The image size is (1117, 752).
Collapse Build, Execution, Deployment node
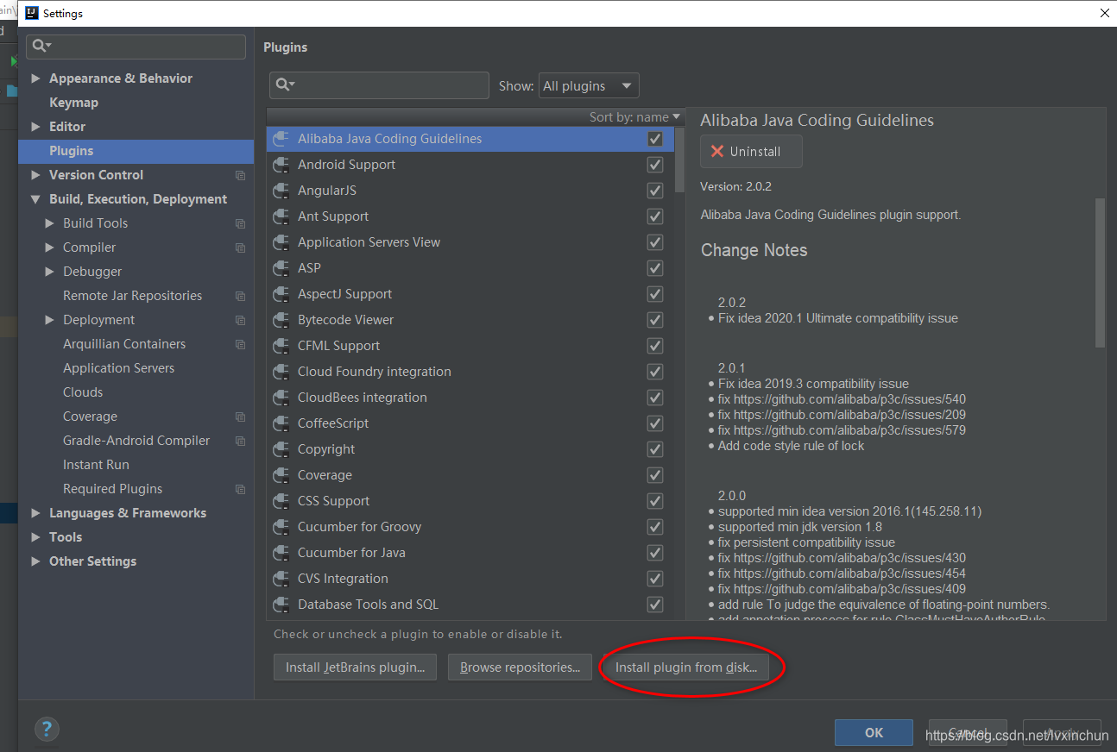point(35,199)
